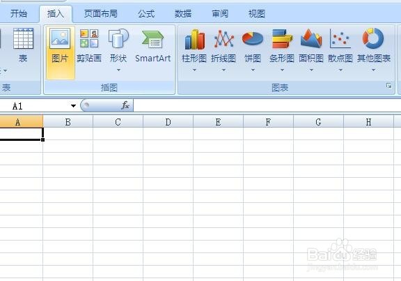This screenshot has width=401, height=281.
Task: Select column A header
Action: [x=22, y=122]
